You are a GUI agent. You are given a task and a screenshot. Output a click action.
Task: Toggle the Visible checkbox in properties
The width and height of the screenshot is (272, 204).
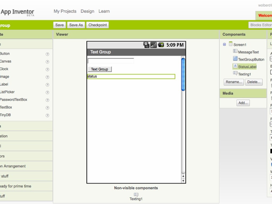click(271, 164)
